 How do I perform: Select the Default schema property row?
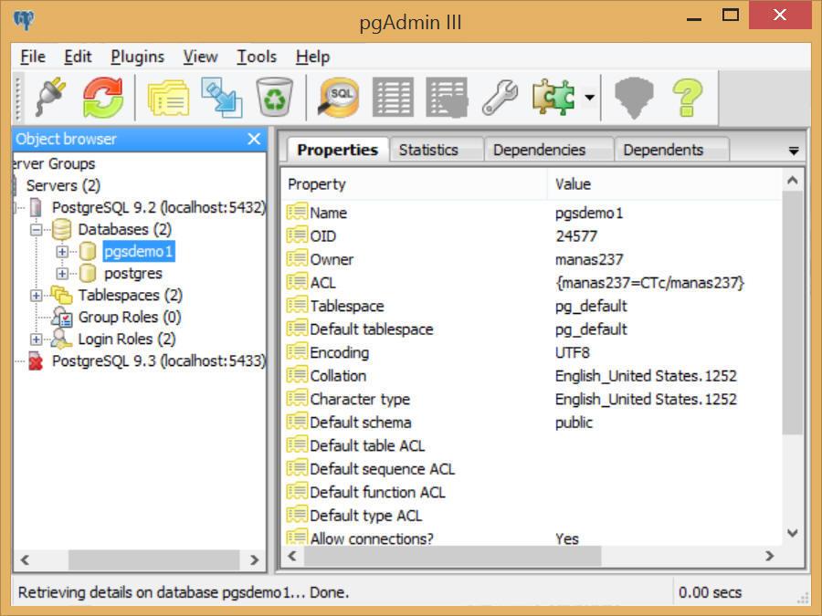pos(532,423)
